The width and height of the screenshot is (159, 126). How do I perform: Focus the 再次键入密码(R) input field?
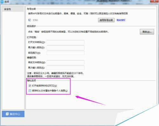[x=66, y=68]
